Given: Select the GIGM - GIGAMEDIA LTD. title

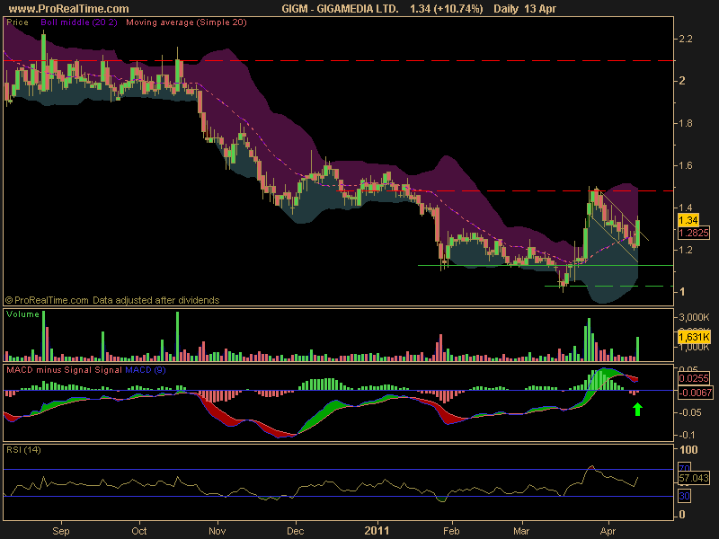Looking at the screenshot, I should click(340, 9).
